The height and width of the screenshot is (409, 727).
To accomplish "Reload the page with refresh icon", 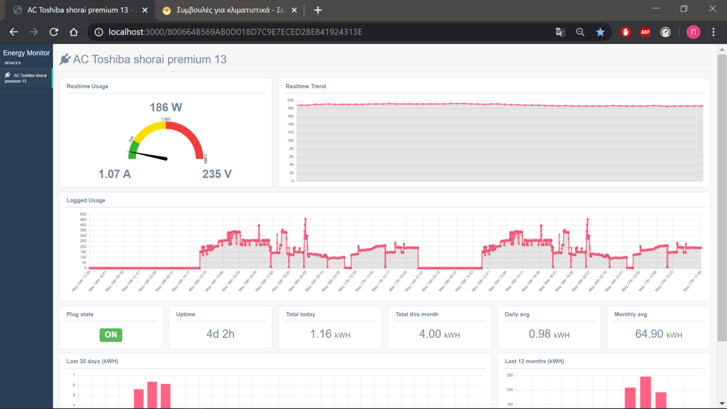I will coord(54,32).
